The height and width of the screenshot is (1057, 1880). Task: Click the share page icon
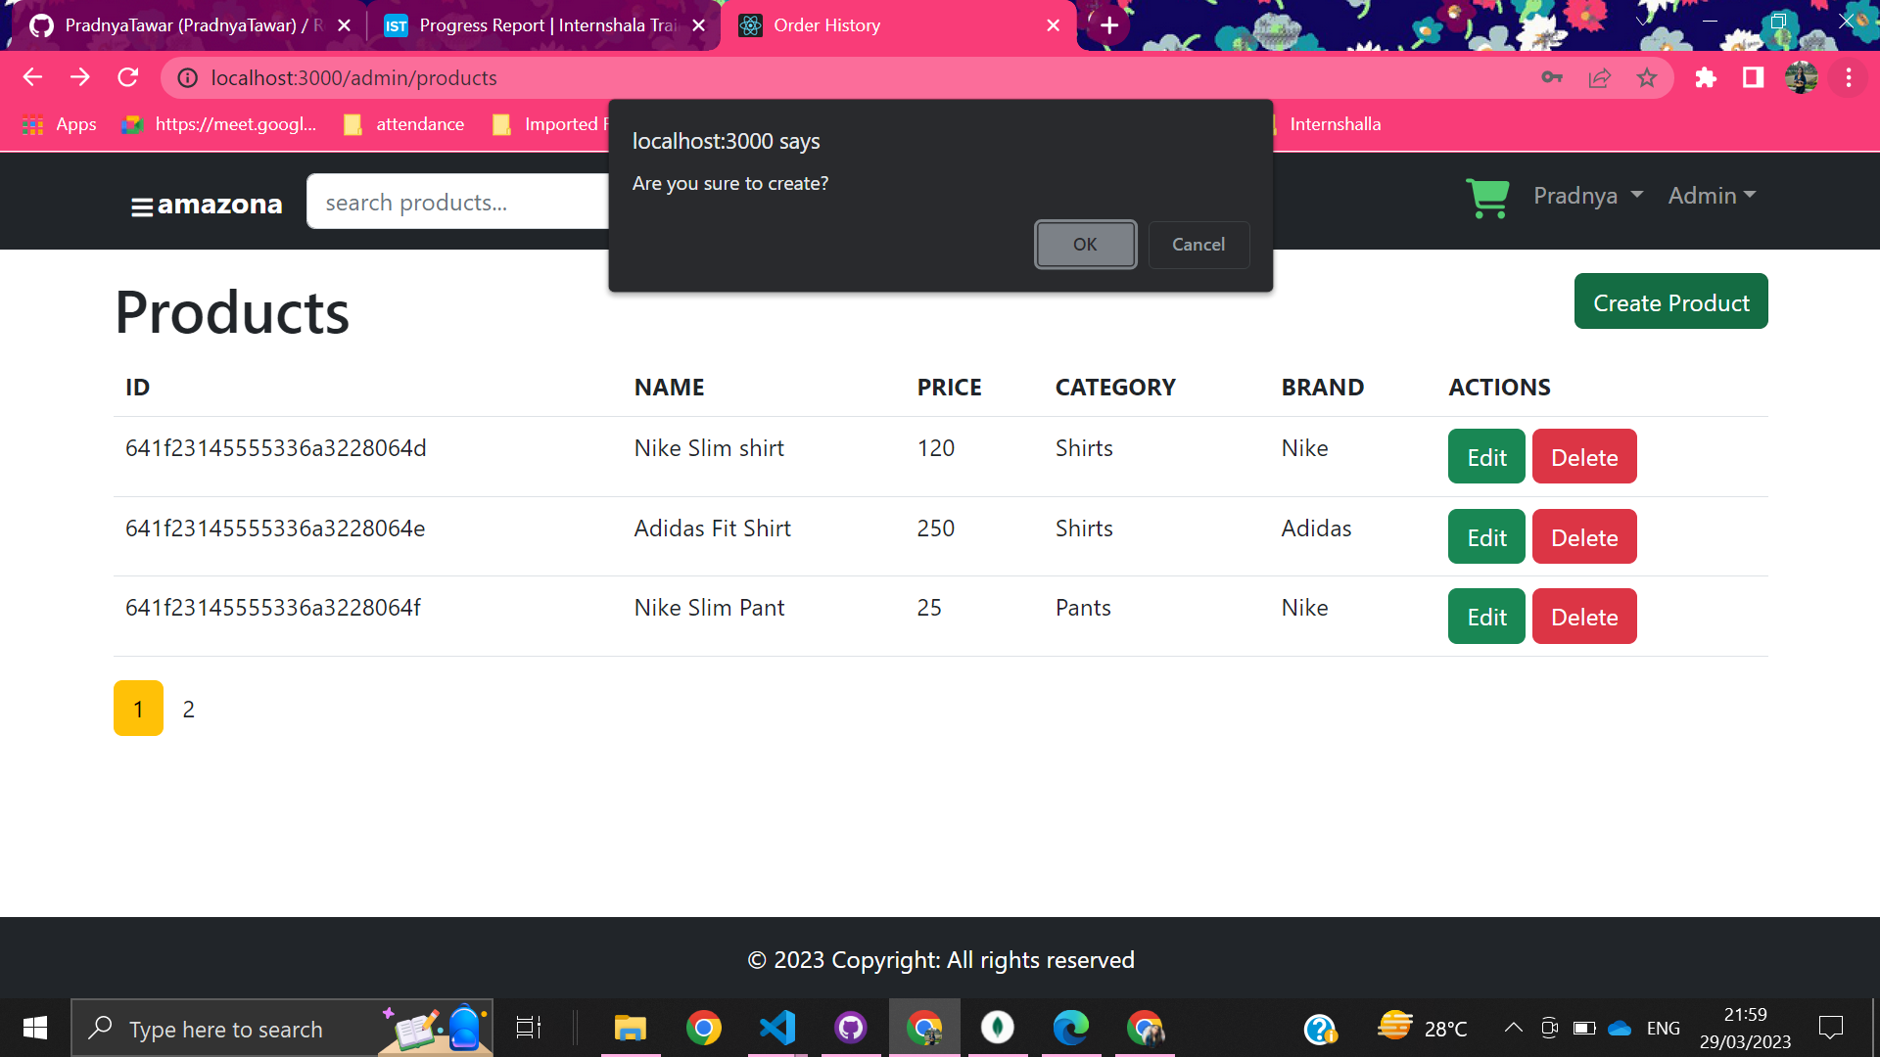click(1600, 78)
